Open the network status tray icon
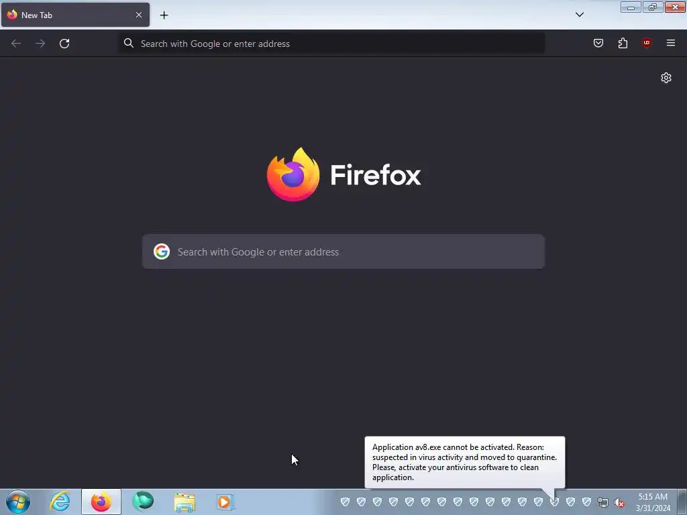This screenshot has width=687, height=515. click(x=603, y=502)
